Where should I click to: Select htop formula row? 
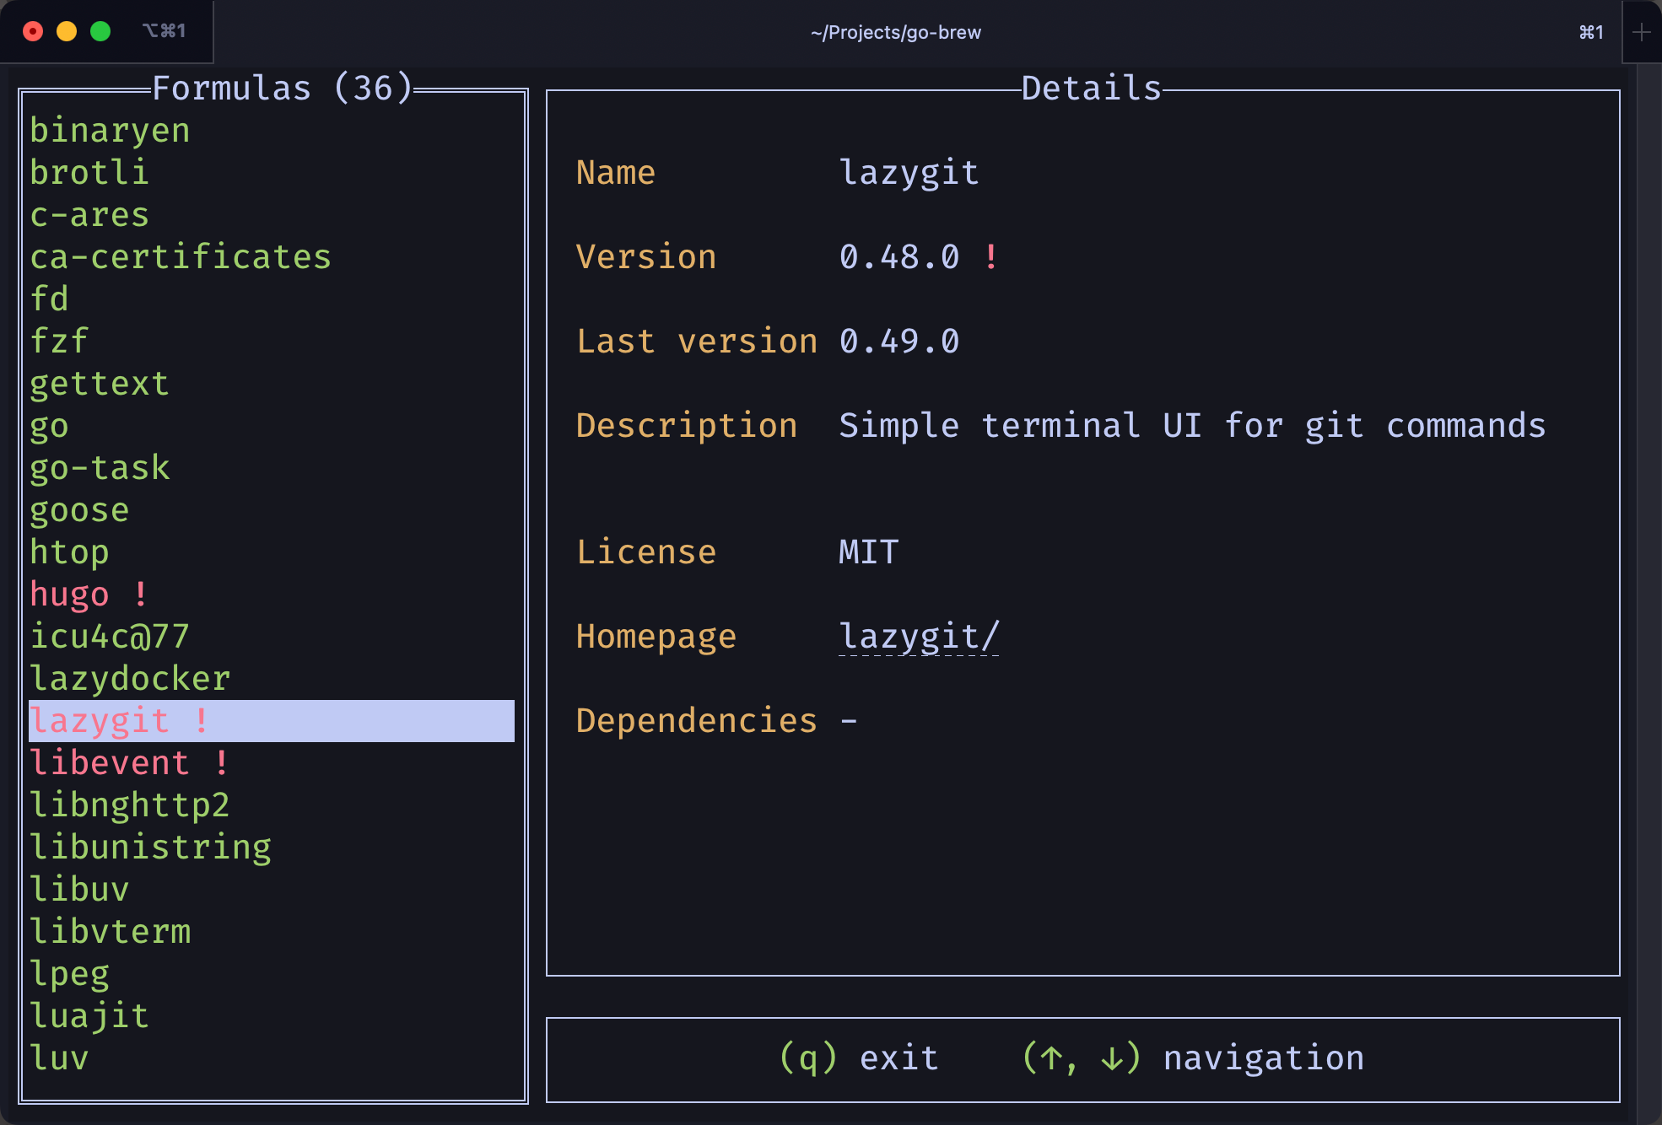(272, 552)
